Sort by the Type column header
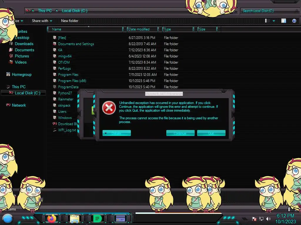 pos(178,29)
